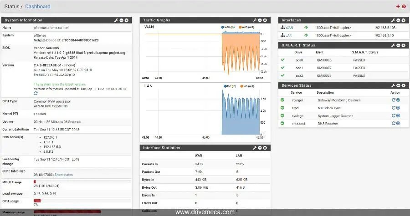
Task: Open dashboard help question mark icon
Action: coord(404,6)
